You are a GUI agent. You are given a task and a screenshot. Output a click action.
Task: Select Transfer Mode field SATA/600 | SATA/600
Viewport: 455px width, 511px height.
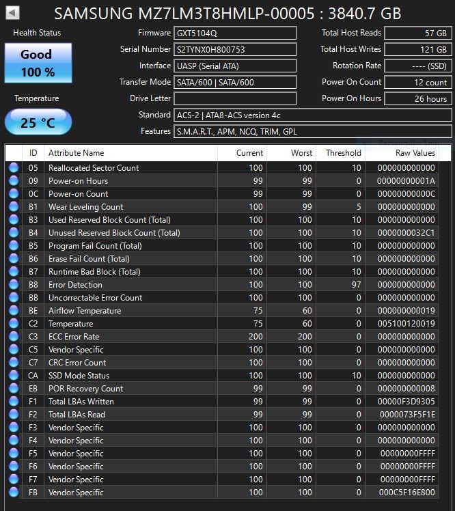[234, 82]
